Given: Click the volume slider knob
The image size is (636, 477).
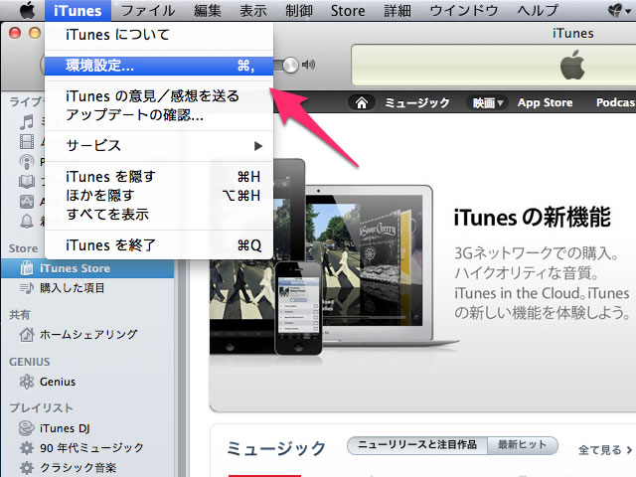Looking at the screenshot, I should tap(290, 65).
